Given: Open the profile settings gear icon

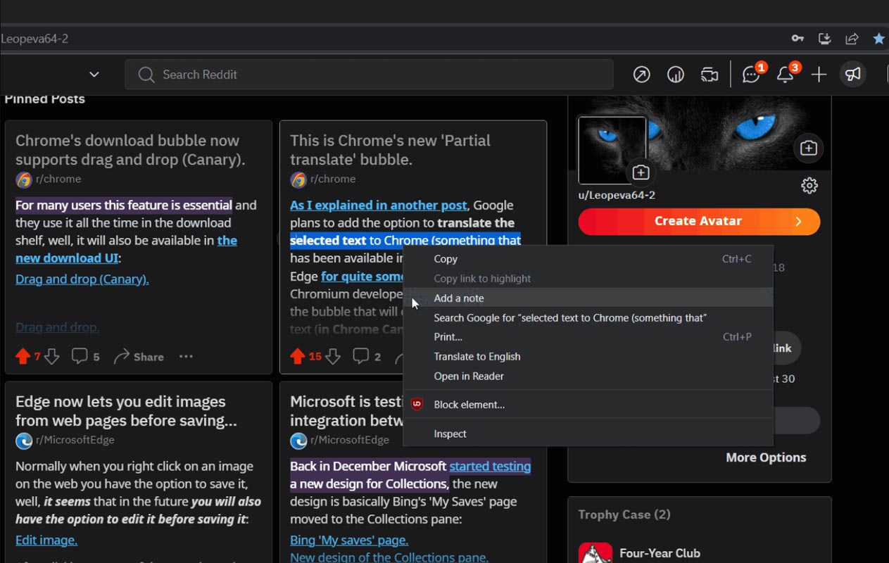Looking at the screenshot, I should click(x=809, y=186).
